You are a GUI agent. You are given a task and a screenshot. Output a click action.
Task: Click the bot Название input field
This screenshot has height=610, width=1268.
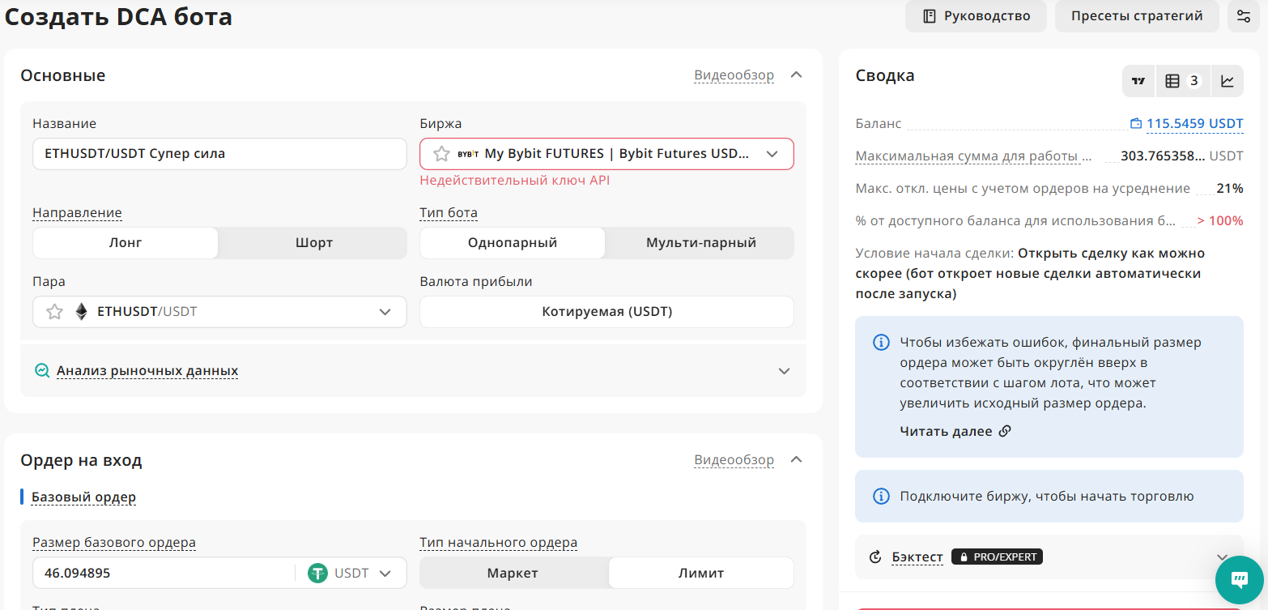coord(219,154)
